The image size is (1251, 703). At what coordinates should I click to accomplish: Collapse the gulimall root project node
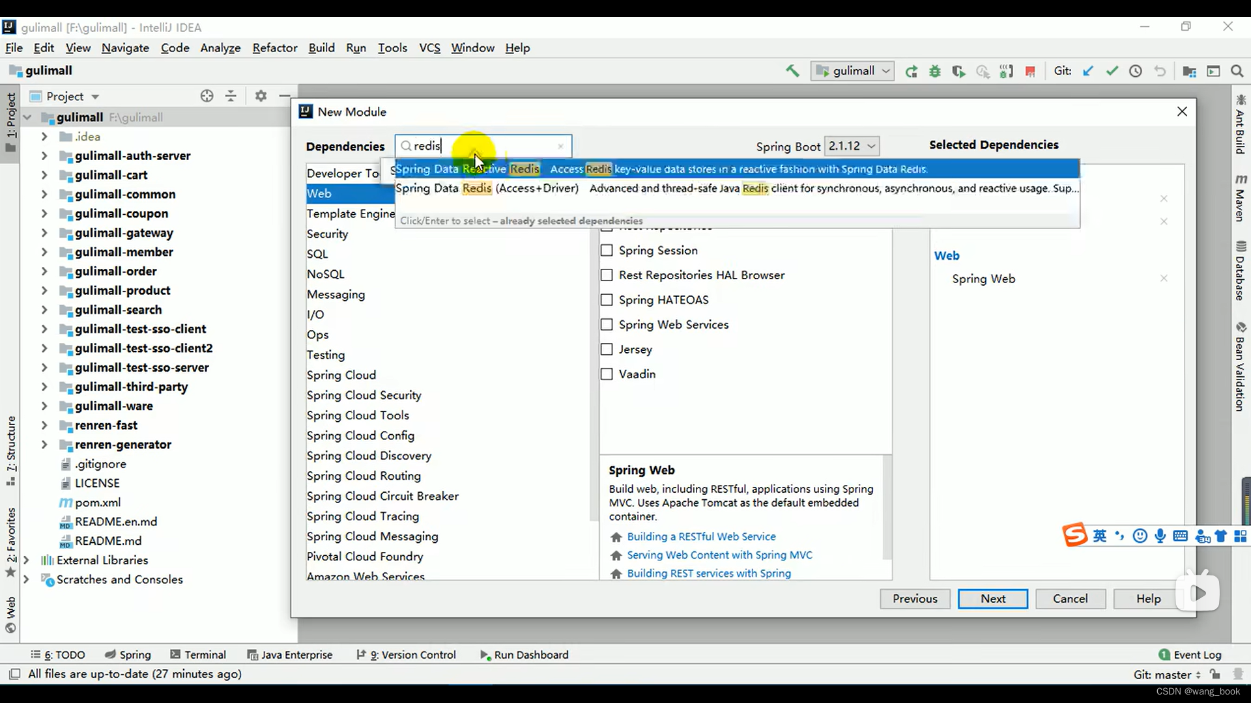pos(27,117)
